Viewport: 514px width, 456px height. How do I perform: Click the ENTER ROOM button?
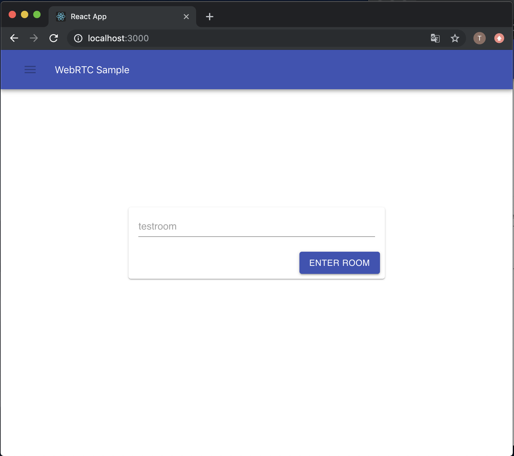339,263
